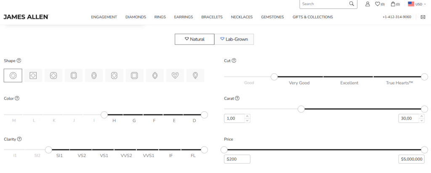Open the GEMSTONES menu
This screenshot has height=173, width=431.
click(x=272, y=17)
